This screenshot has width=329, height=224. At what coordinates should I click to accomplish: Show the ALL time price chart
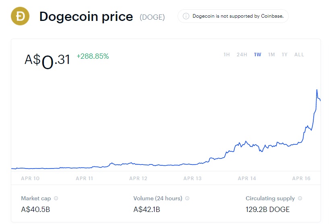coord(299,55)
